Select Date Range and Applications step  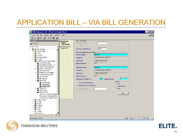pos(66,47)
